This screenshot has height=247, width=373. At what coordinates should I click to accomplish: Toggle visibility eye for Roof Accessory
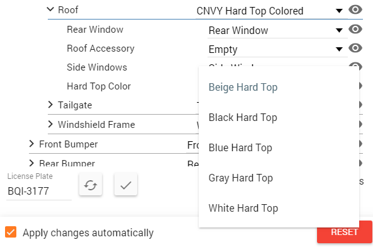tap(355, 48)
